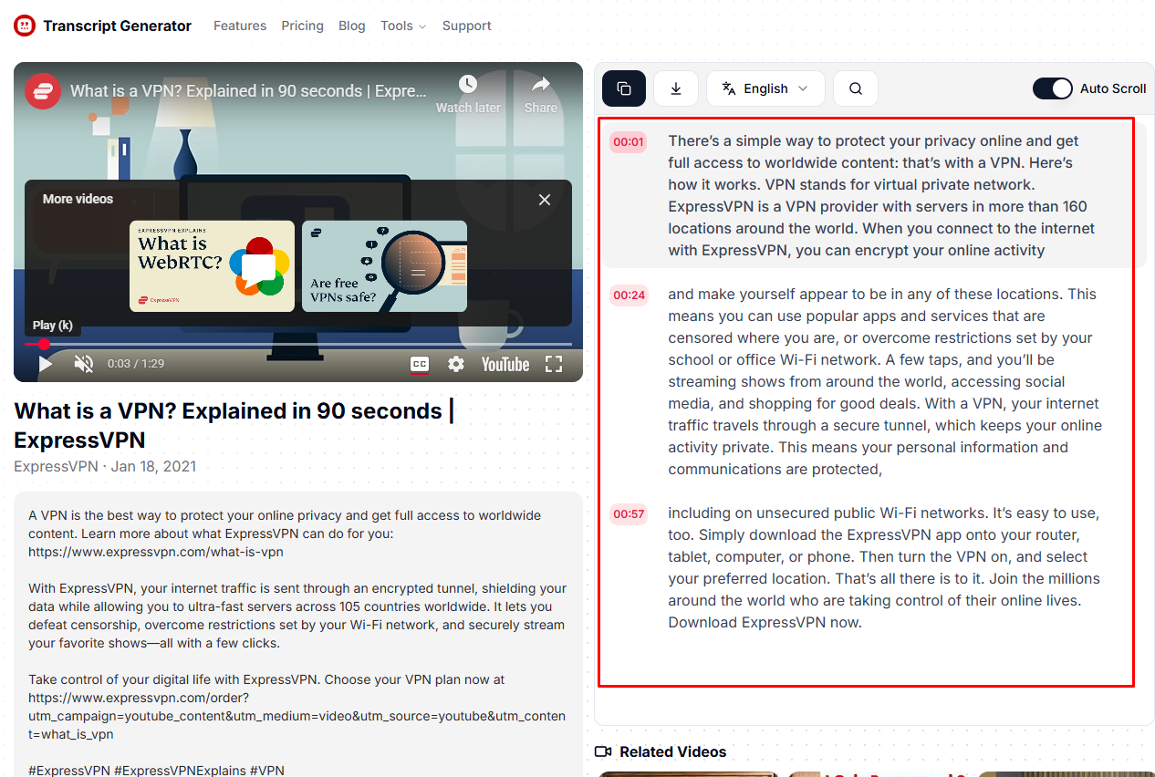
Task: Toggle closed captions CC button
Action: [420, 364]
